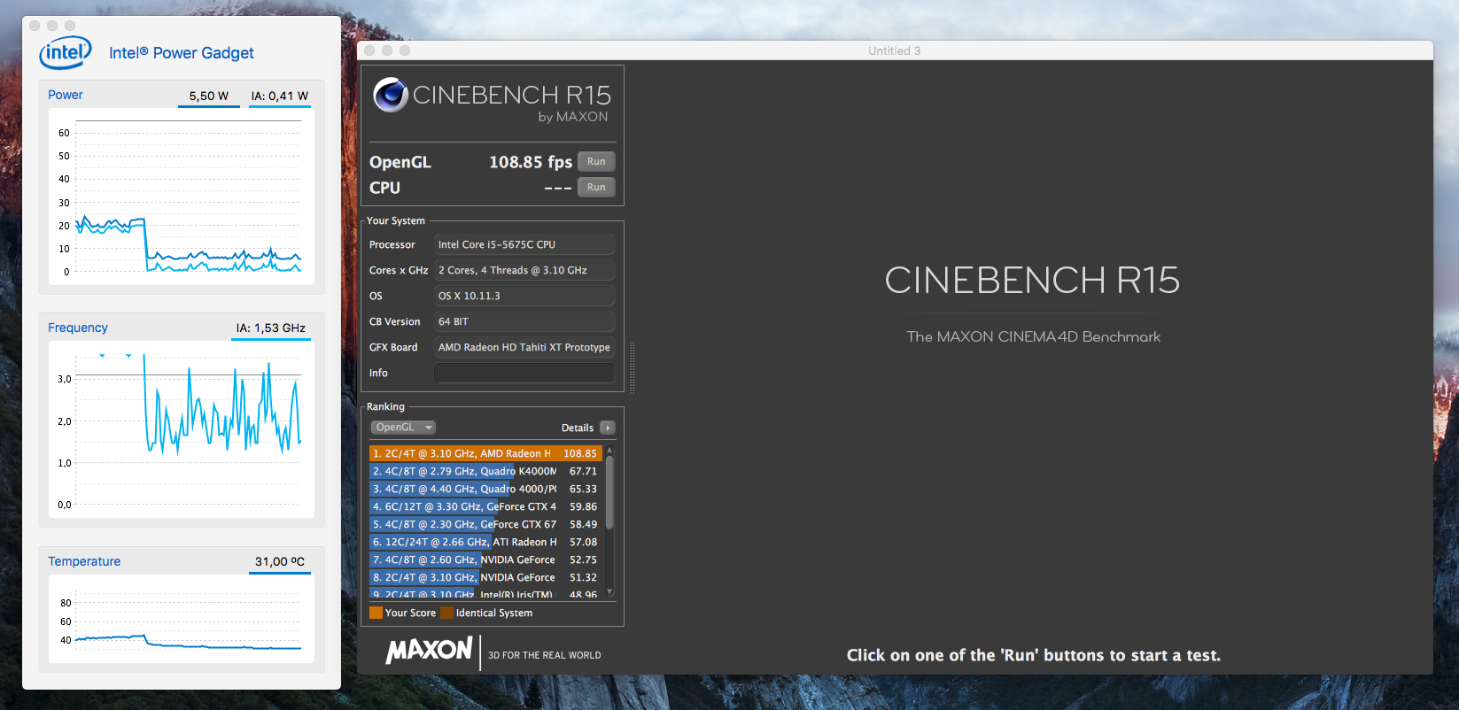Click the Intel logo in Power Gadget
The width and height of the screenshot is (1459, 710).
[65, 53]
